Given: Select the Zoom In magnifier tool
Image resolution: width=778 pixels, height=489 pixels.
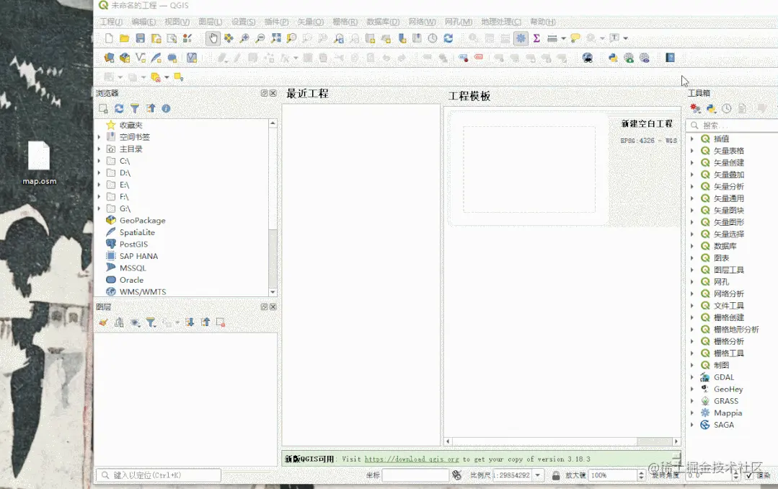Looking at the screenshot, I should (x=244, y=38).
